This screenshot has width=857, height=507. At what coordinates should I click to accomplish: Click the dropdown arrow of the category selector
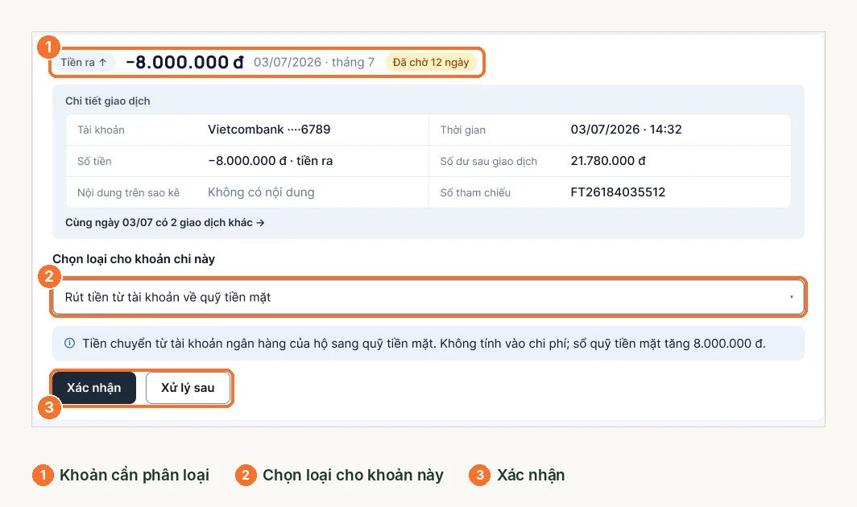click(791, 297)
